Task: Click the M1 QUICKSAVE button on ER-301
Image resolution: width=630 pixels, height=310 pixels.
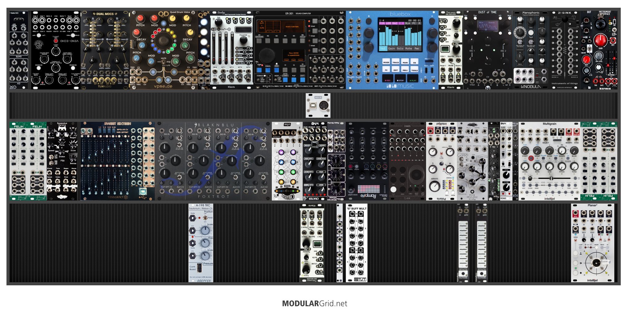Action: pyautogui.click(x=259, y=40)
